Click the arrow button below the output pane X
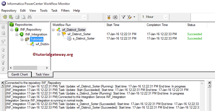Viewport: 215px width, 111px height. [x=2, y=86]
